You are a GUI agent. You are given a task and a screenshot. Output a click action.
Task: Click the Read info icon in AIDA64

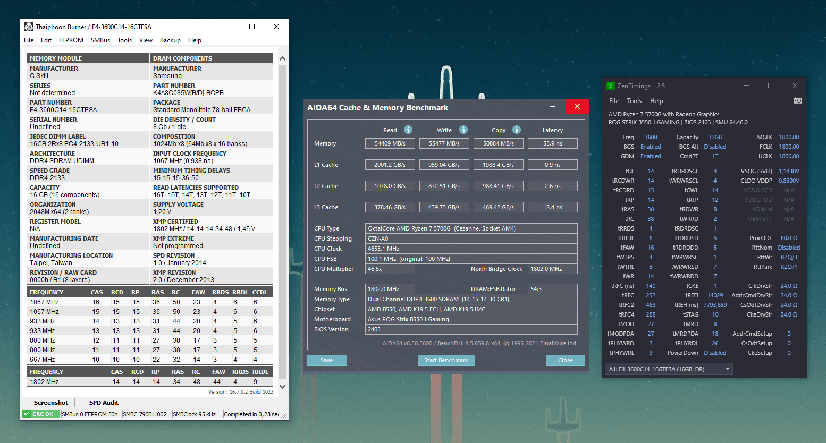point(408,130)
